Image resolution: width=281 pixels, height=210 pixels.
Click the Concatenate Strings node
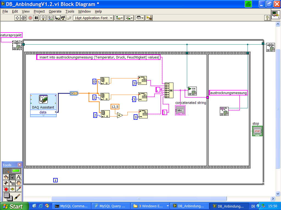pos(169,90)
